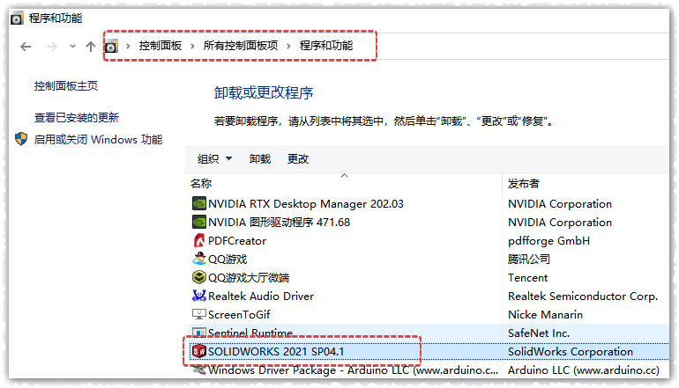This screenshot has height=388, width=679.
Task: Open the 组织 dropdown menu
Action: coord(215,159)
